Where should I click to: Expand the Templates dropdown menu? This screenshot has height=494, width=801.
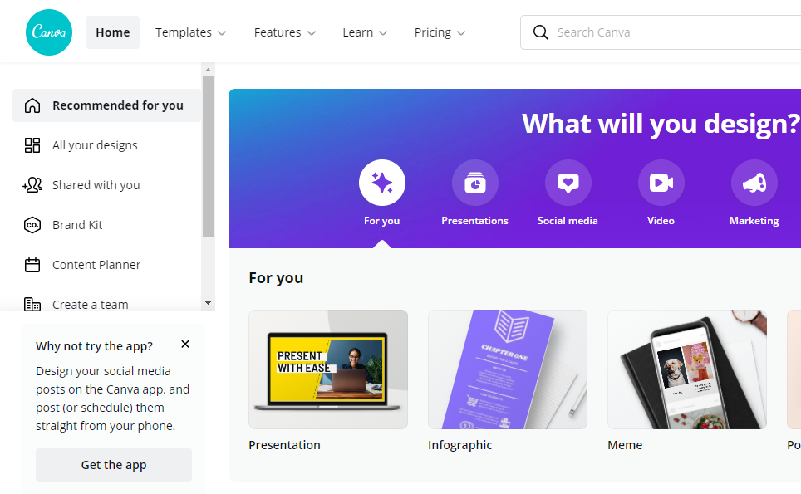click(x=190, y=32)
